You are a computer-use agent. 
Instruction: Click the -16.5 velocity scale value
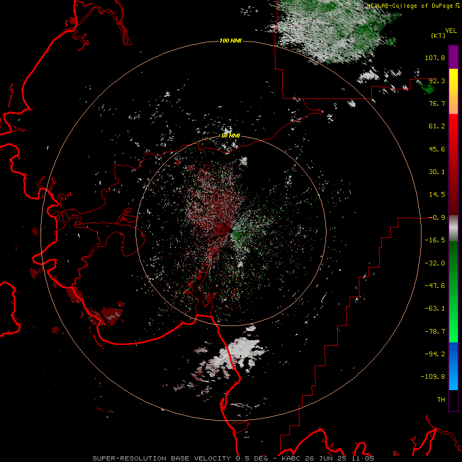pos(435,240)
